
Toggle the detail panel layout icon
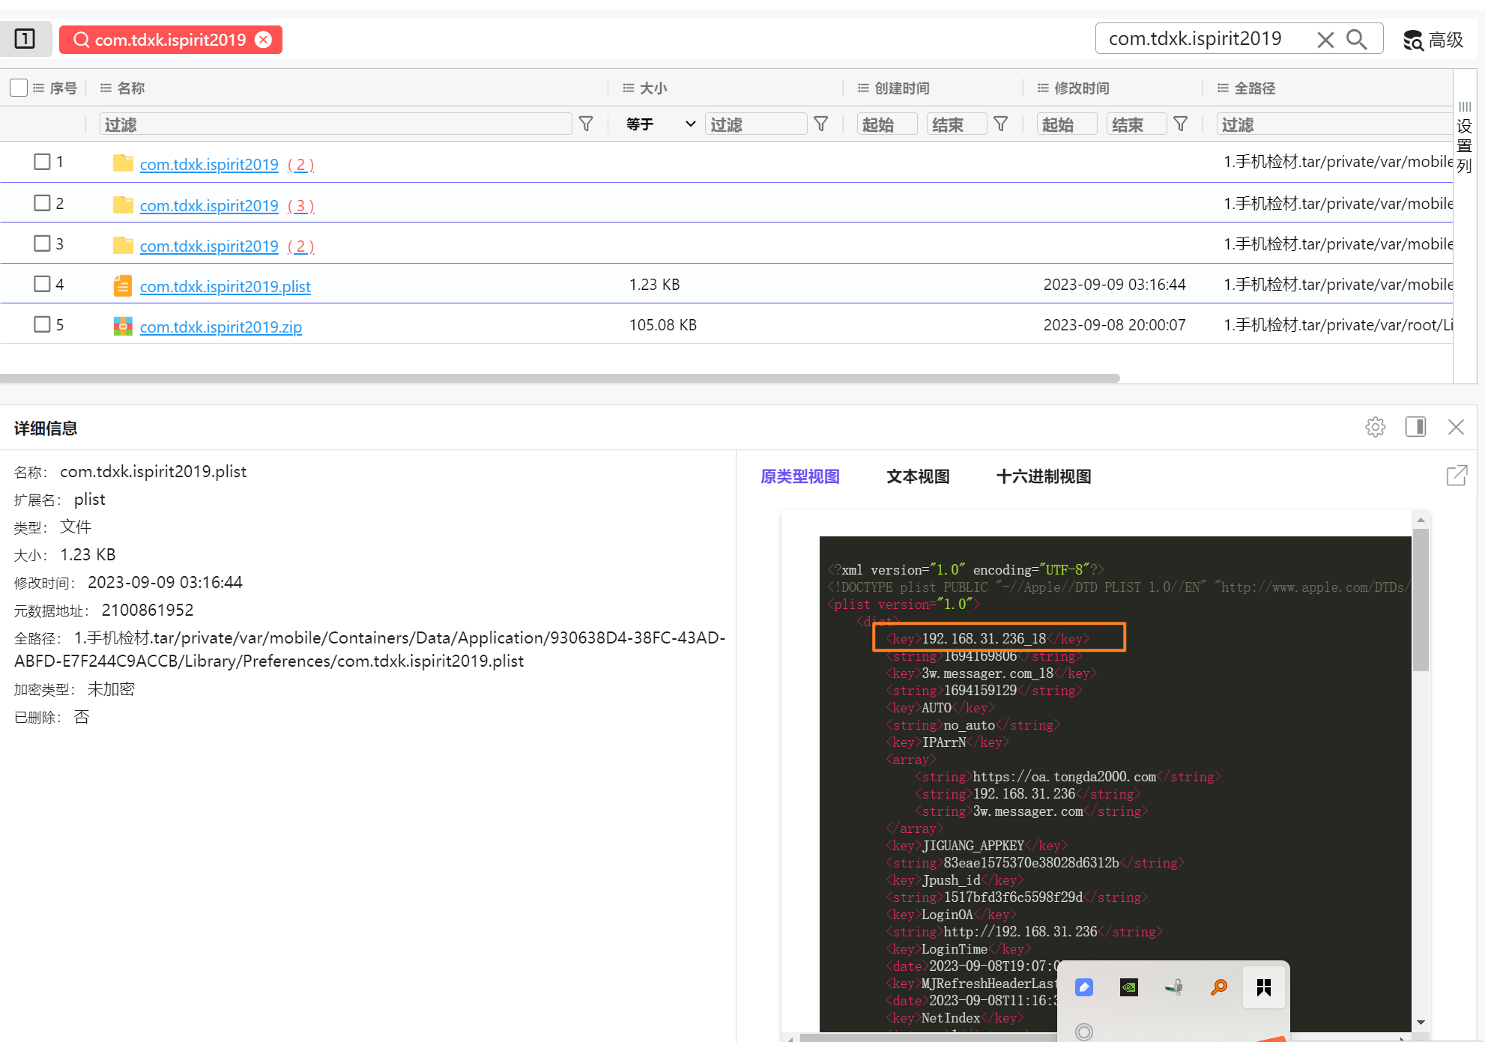pyautogui.click(x=1415, y=427)
